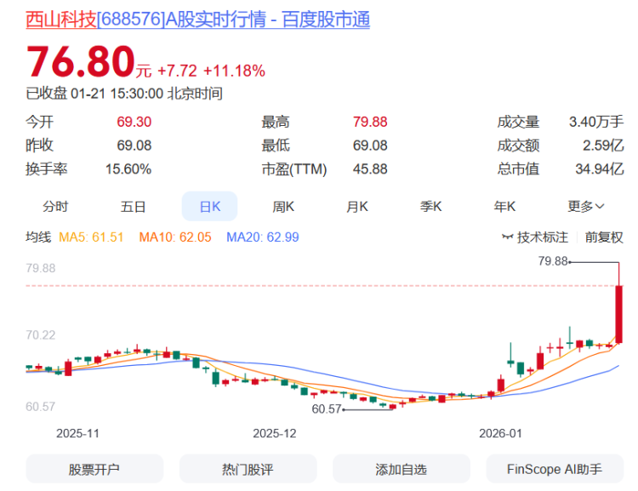
Task: Open the 月K chart tab
Action: coord(356,207)
